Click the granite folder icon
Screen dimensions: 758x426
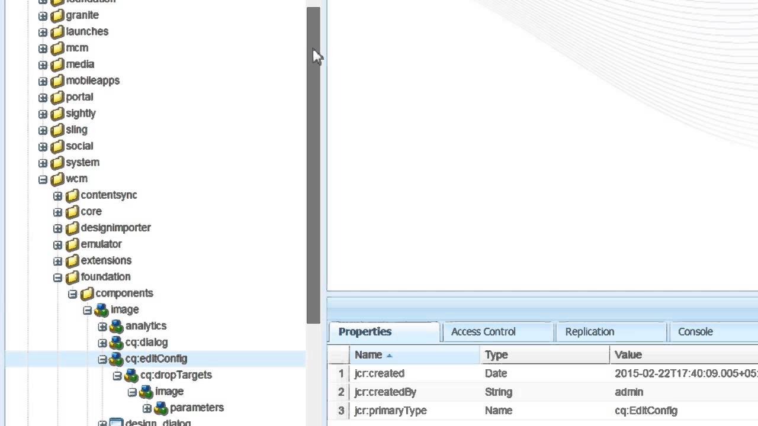pos(57,15)
